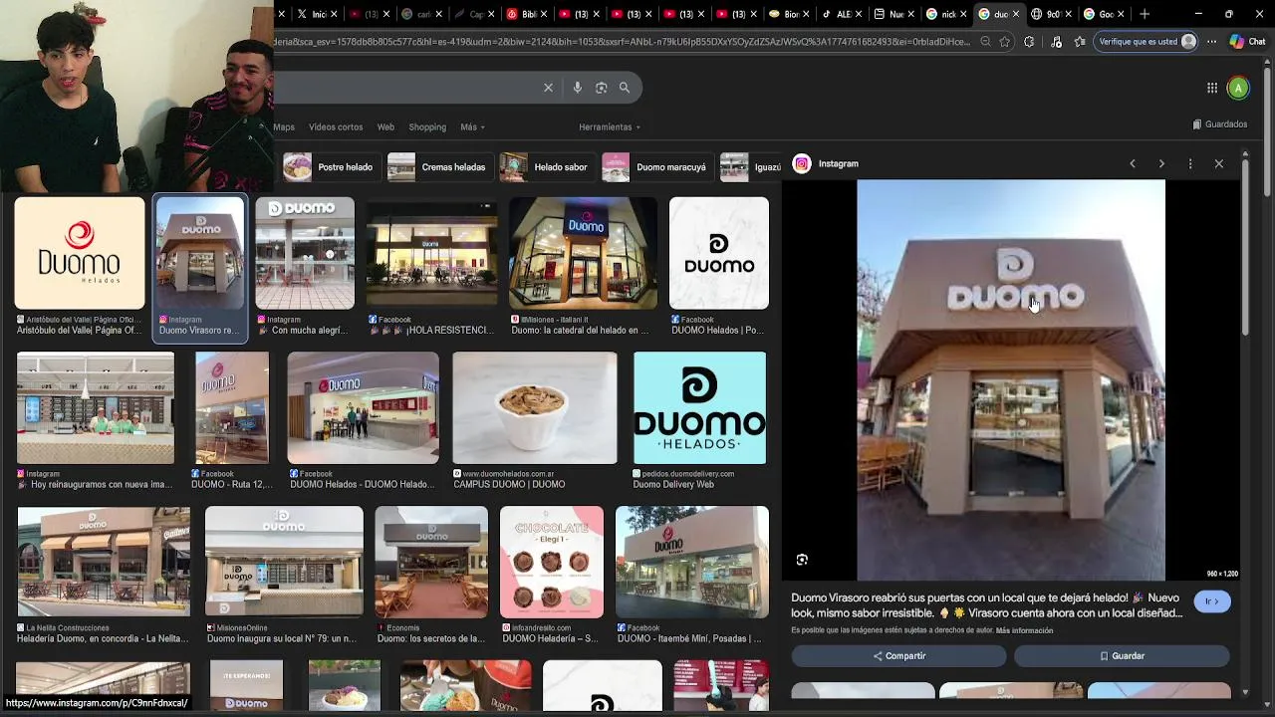
Task: Open the DUOMO Ruta 12 thumbnail
Action: pyautogui.click(x=232, y=407)
